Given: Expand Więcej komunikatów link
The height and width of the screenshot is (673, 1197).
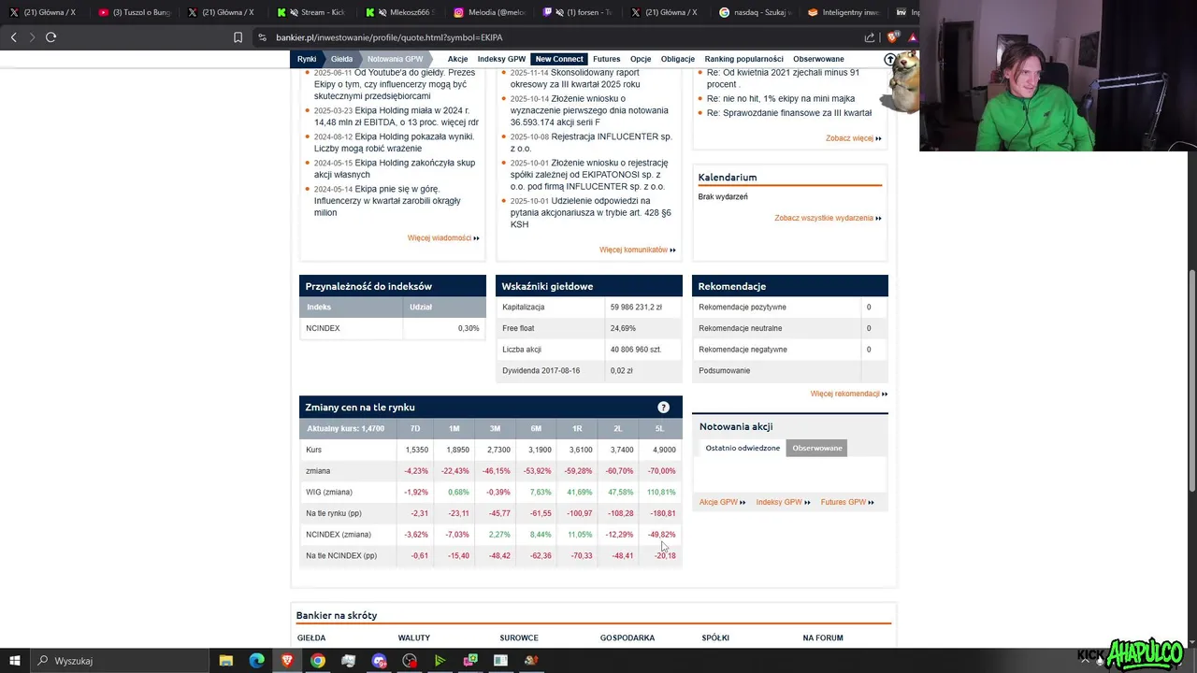Looking at the screenshot, I should point(637,250).
